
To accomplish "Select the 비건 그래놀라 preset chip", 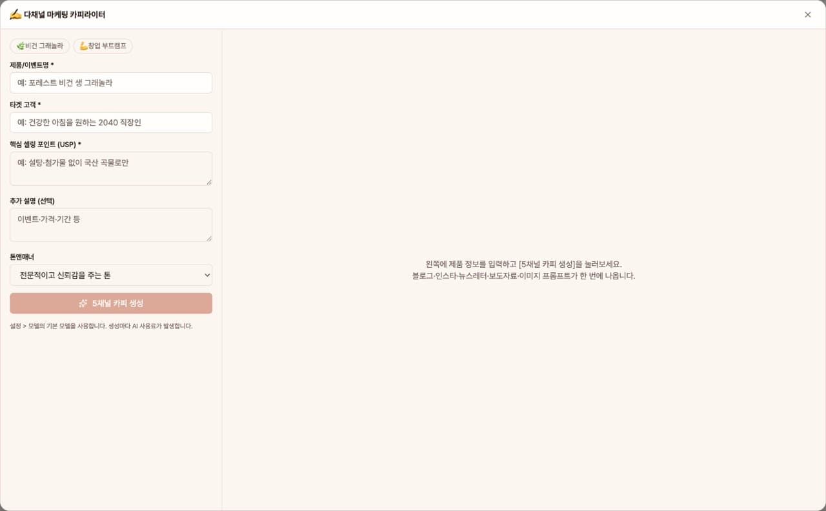I will pos(39,46).
